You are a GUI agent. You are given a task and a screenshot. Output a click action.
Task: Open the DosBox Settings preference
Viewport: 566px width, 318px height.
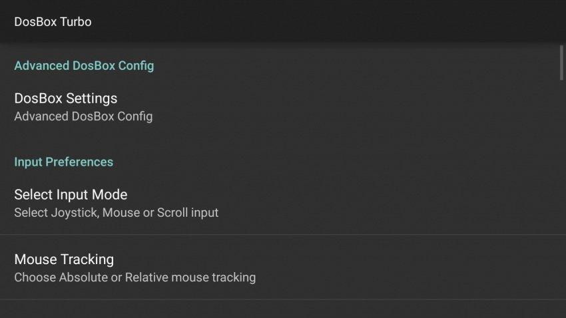tap(283, 107)
